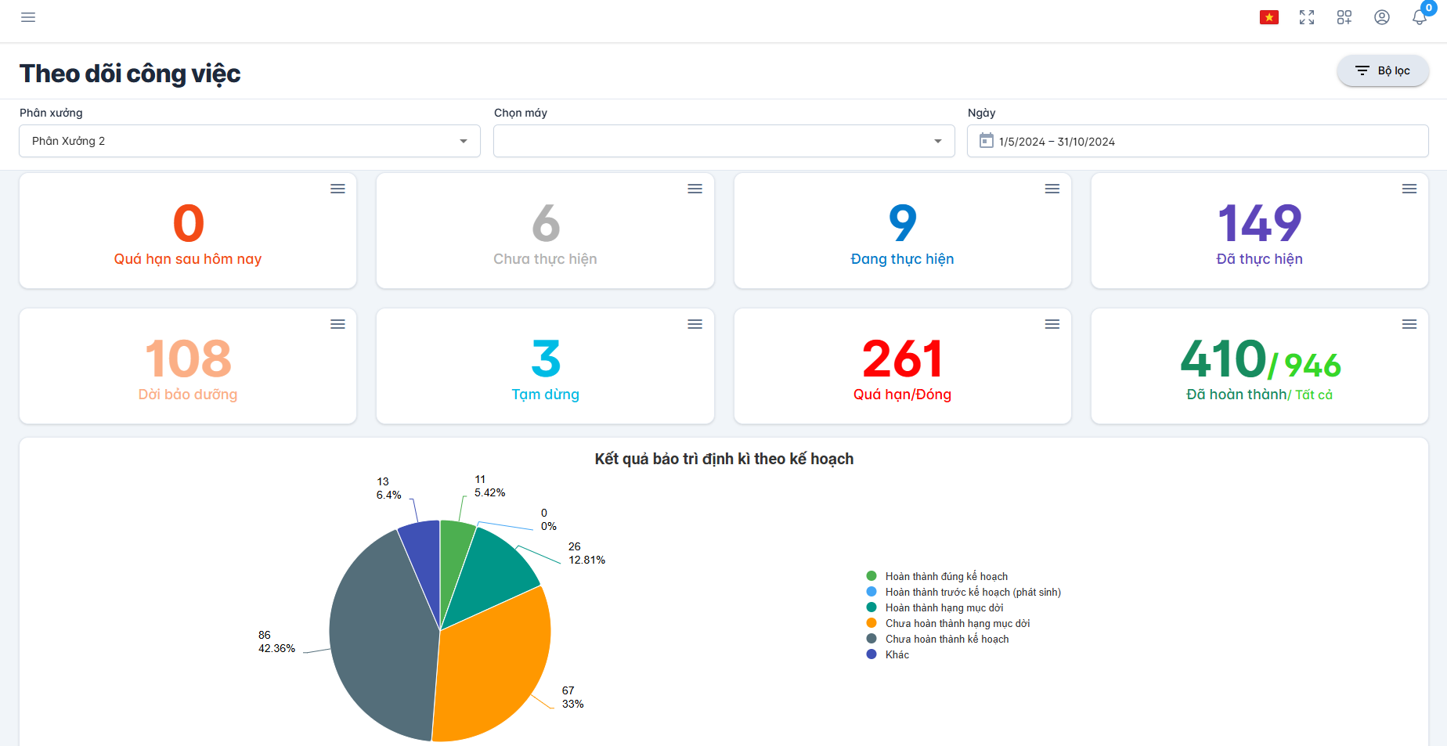Open the Ngày date range picker
The width and height of the screenshot is (1447, 746).
[1197, 141]
